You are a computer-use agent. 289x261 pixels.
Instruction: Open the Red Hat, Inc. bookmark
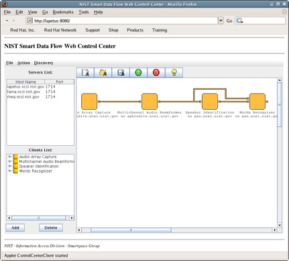point(23,30)
